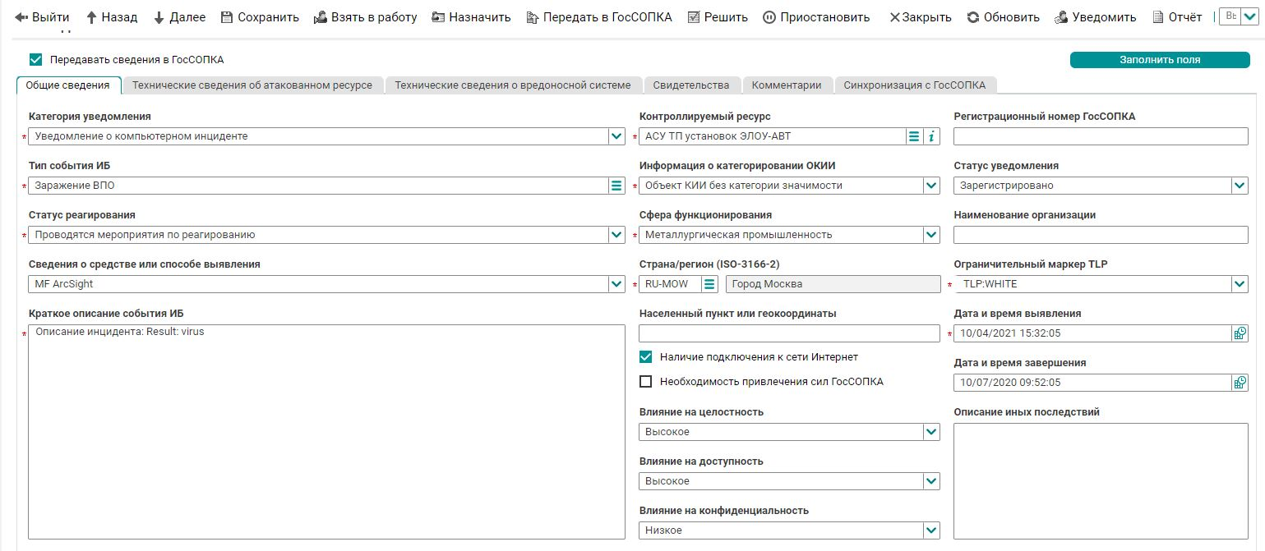Click the Взять в работу toolbar icon
Viewport: 1265px width, 551px height.
(321, 17)
